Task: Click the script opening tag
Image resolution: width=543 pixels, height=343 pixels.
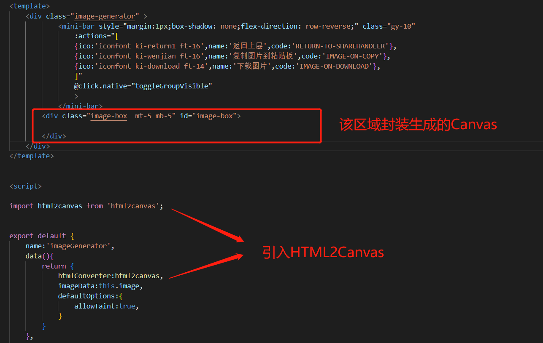Action: click(x=24, y=186)
